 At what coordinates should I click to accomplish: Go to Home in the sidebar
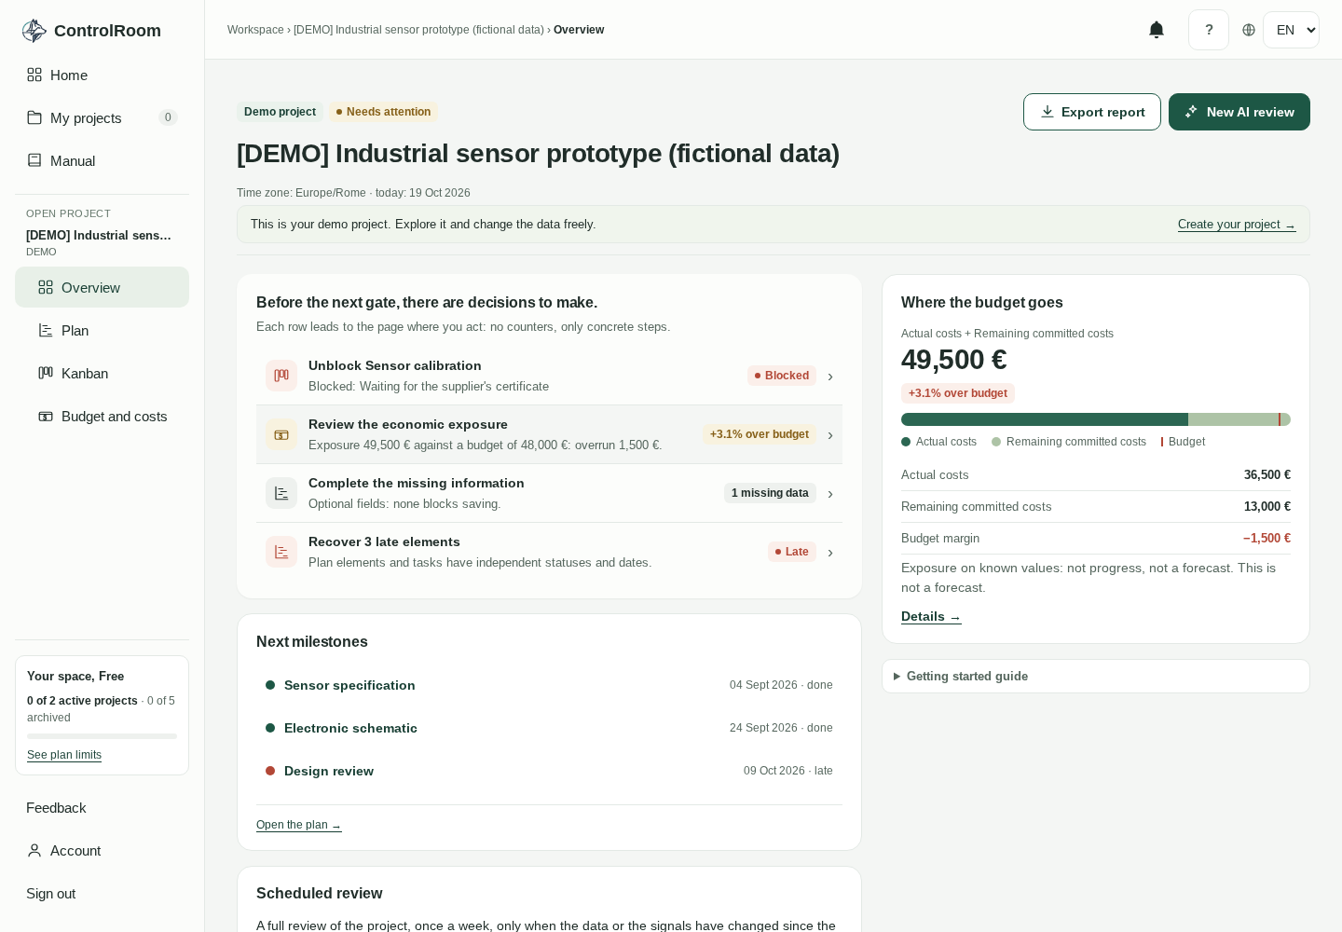coord(102,75)
